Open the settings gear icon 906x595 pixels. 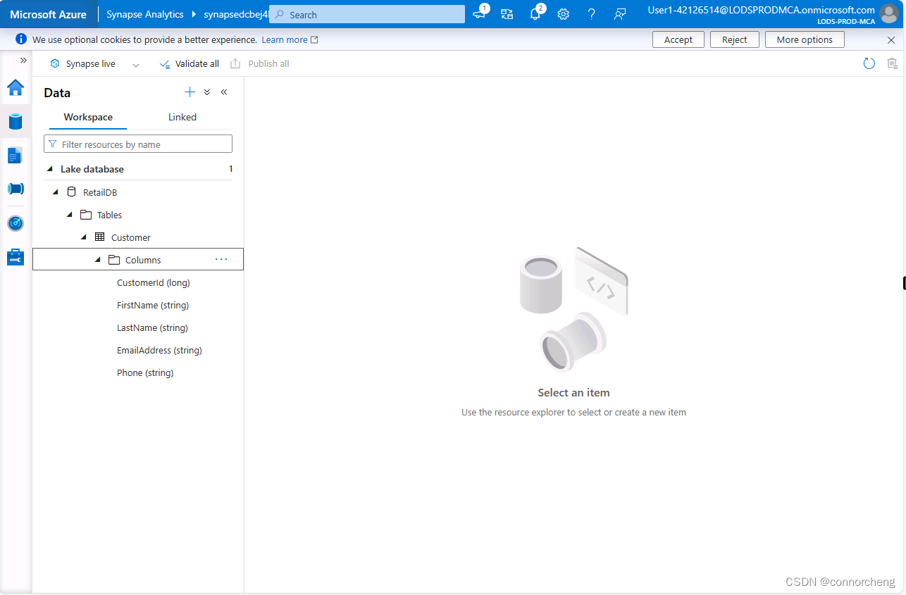coord(564,14)
